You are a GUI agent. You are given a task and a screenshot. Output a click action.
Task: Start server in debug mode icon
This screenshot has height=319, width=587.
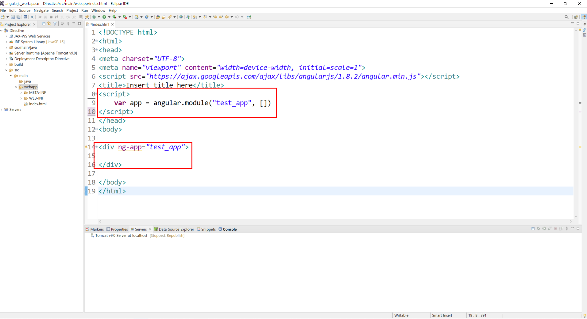coord(539,229)
